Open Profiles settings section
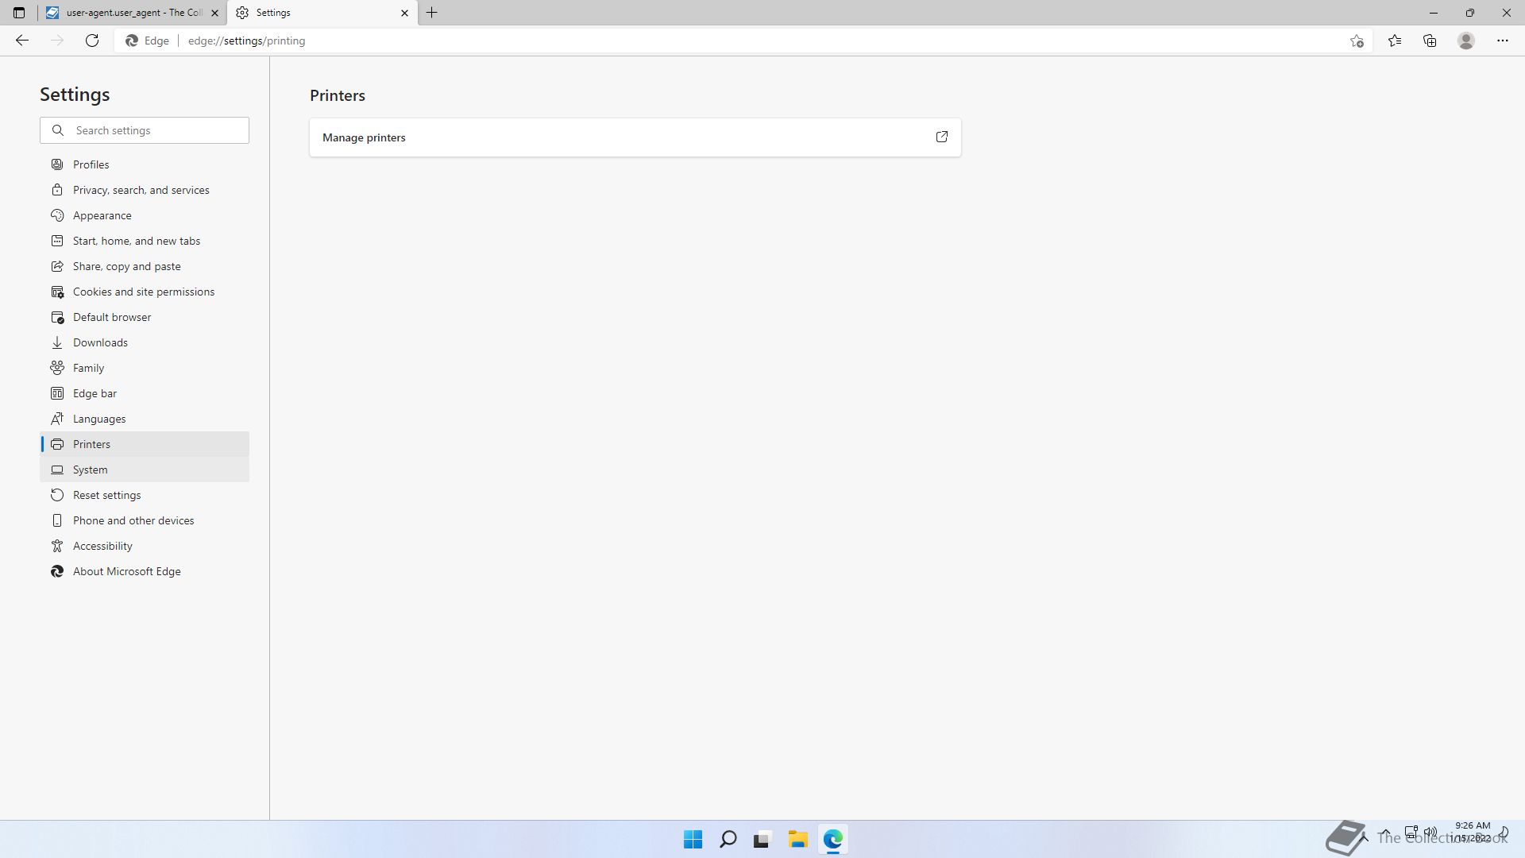 tap(145, 164)
